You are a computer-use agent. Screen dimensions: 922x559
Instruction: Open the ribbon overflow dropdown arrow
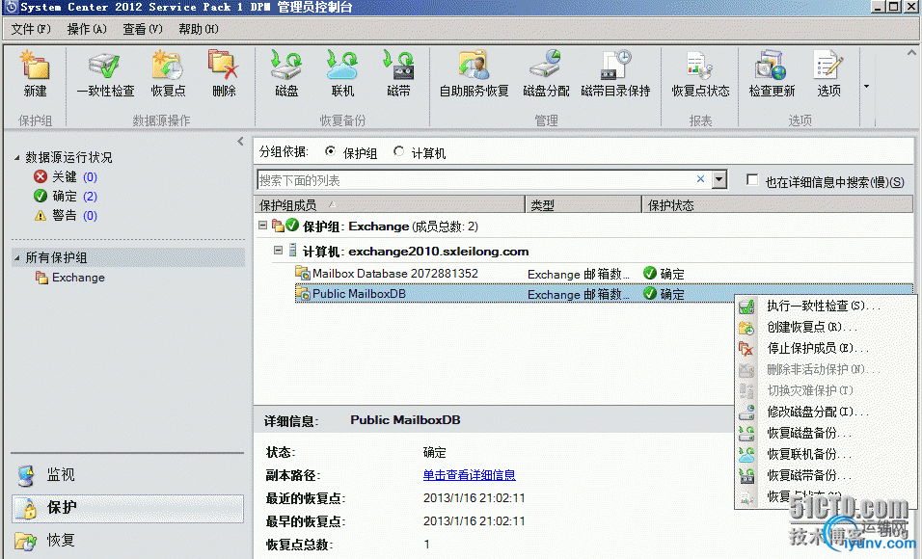[866, 87]
